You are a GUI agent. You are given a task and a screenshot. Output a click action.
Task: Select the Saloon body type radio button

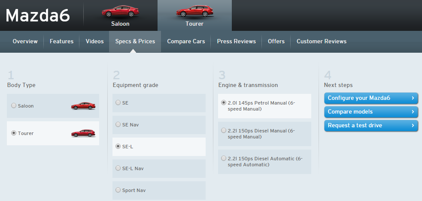coord(14,105)
